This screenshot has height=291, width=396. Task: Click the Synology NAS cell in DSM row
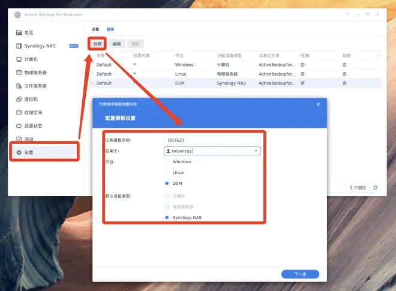232,83
